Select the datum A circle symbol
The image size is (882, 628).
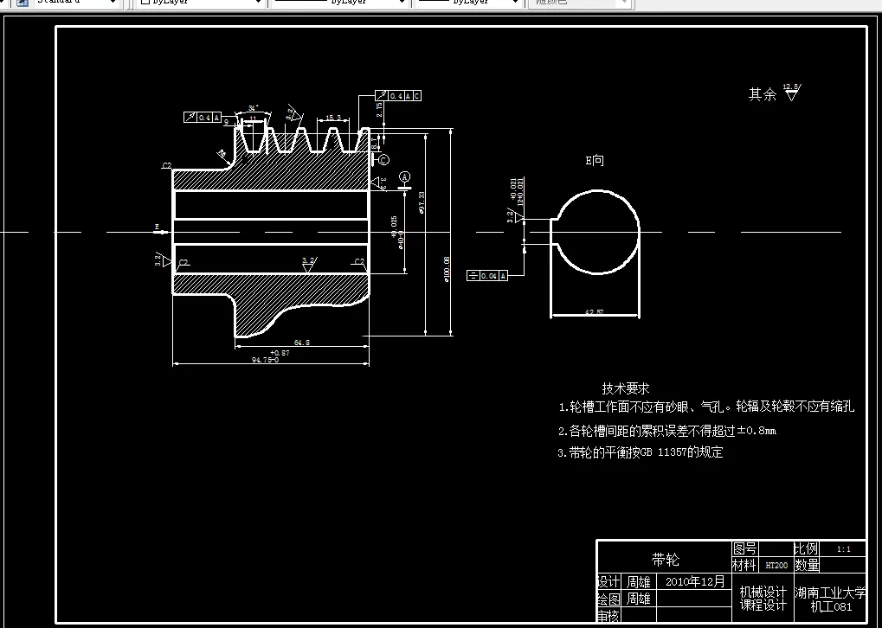pyautogui.click(x=404, y=177)
